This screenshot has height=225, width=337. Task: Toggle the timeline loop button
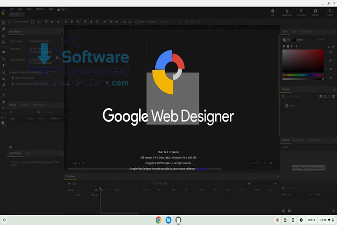tap(74, 184)
